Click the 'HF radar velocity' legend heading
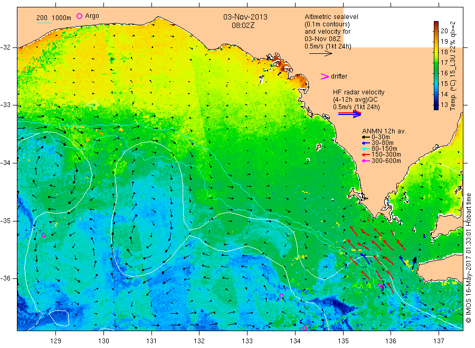This screenshot has height=348, width=475. 359,92
